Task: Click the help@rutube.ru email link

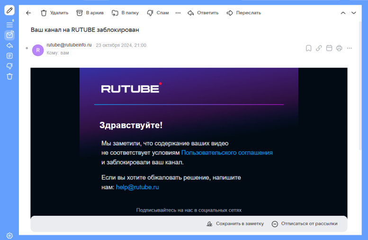Action: [137, 187]
